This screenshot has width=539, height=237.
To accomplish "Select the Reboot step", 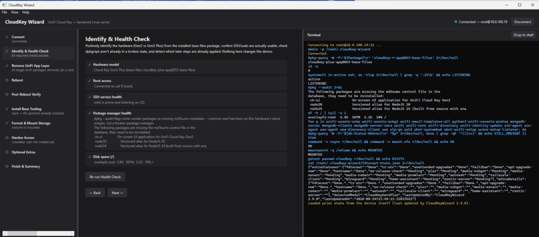I will click(x=38, y=80).
